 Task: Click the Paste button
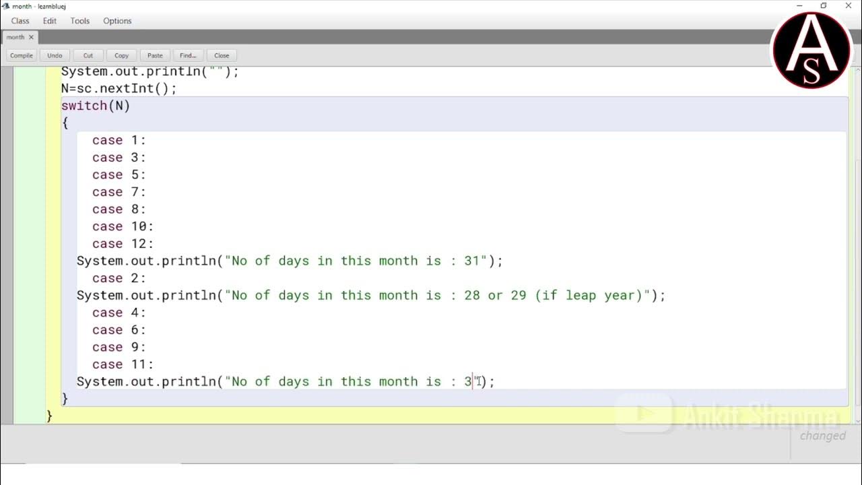click(x=155, y=55)
